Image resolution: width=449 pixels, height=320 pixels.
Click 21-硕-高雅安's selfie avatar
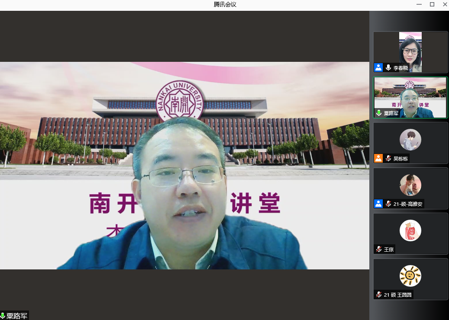click(x=410, y=185)
